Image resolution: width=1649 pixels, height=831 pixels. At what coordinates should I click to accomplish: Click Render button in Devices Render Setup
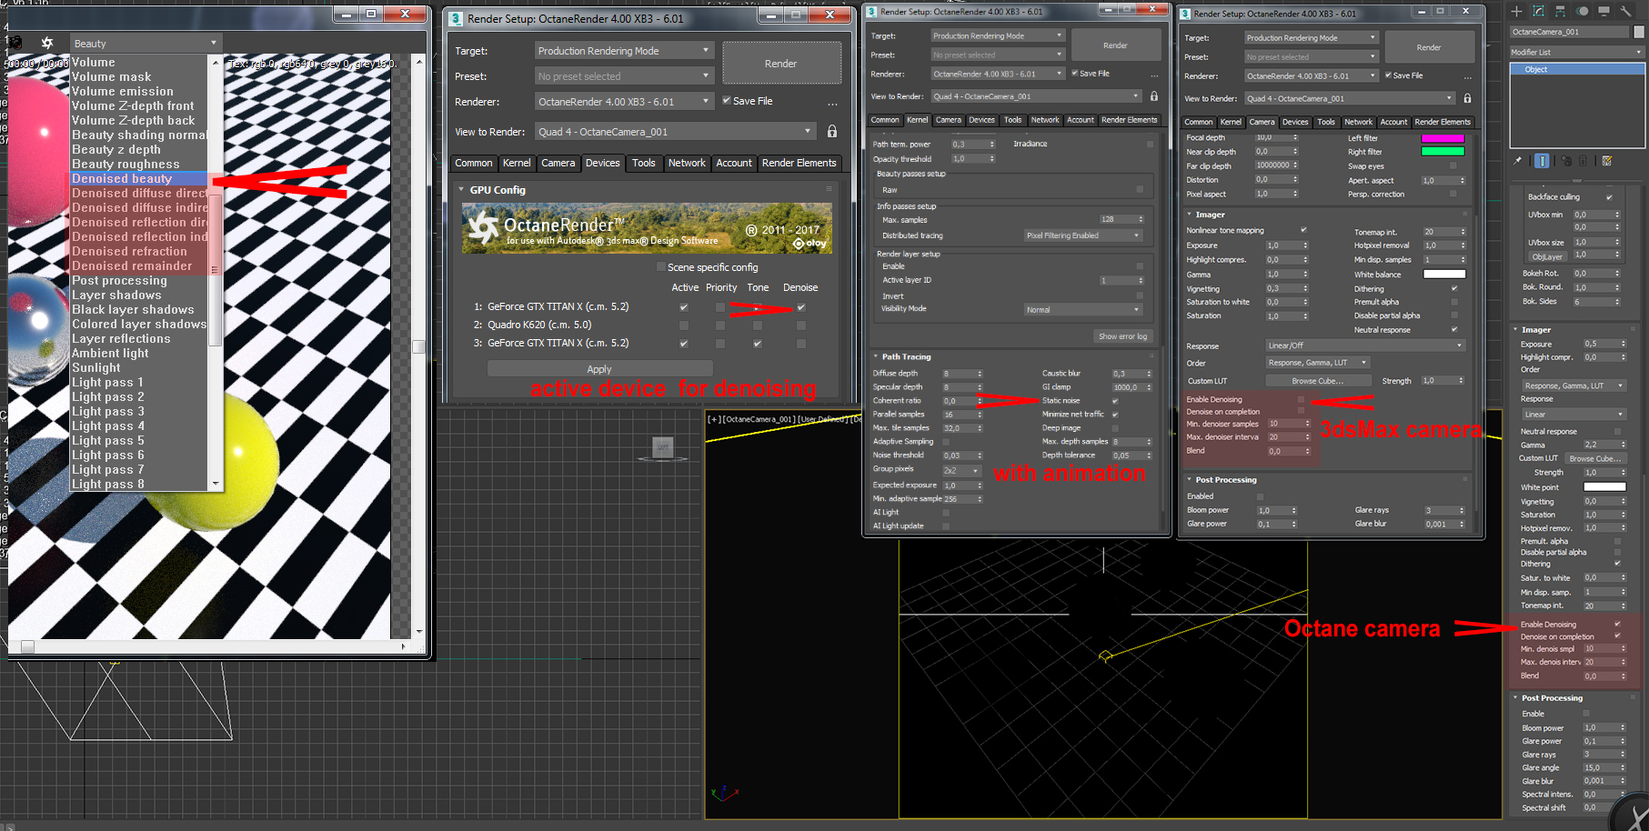pos(781,64)
